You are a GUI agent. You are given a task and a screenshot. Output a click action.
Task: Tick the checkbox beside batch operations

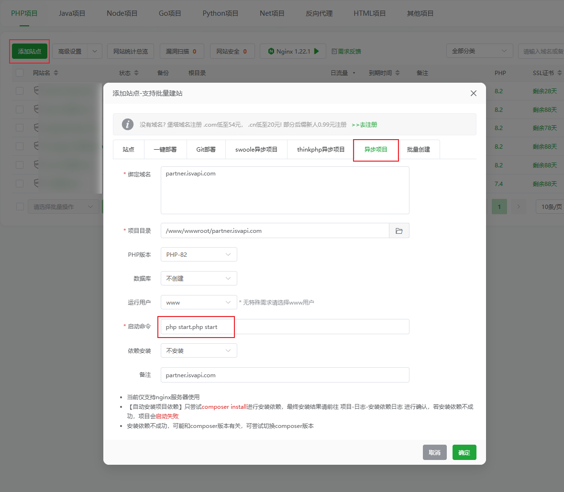[x=20, y=207]
